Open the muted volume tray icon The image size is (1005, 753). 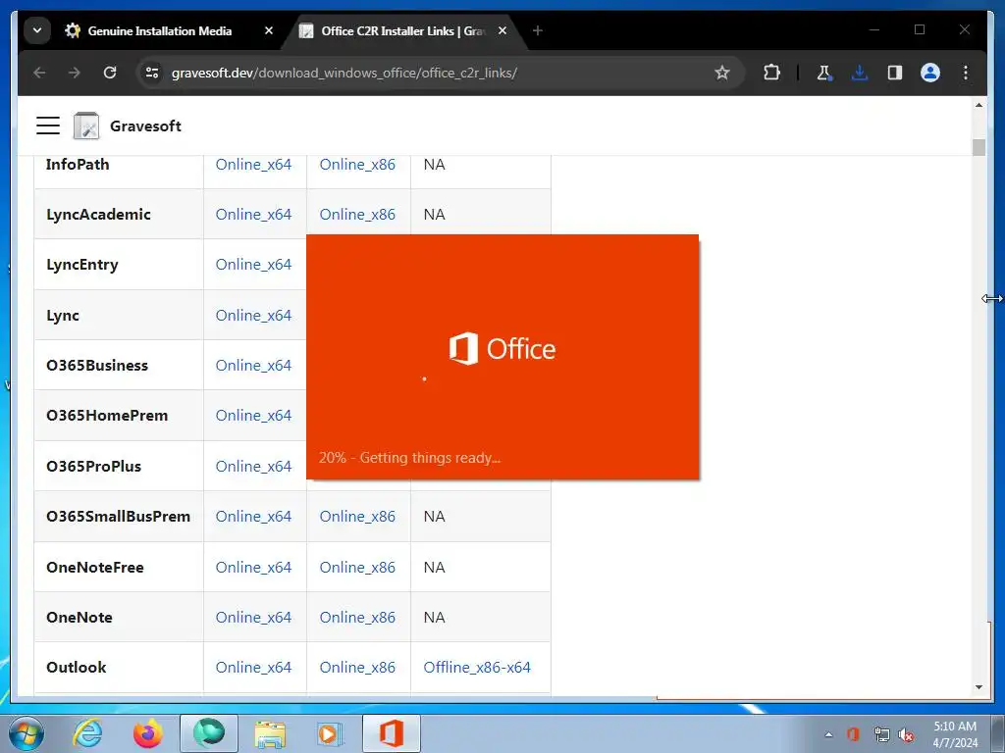point(906,734)
